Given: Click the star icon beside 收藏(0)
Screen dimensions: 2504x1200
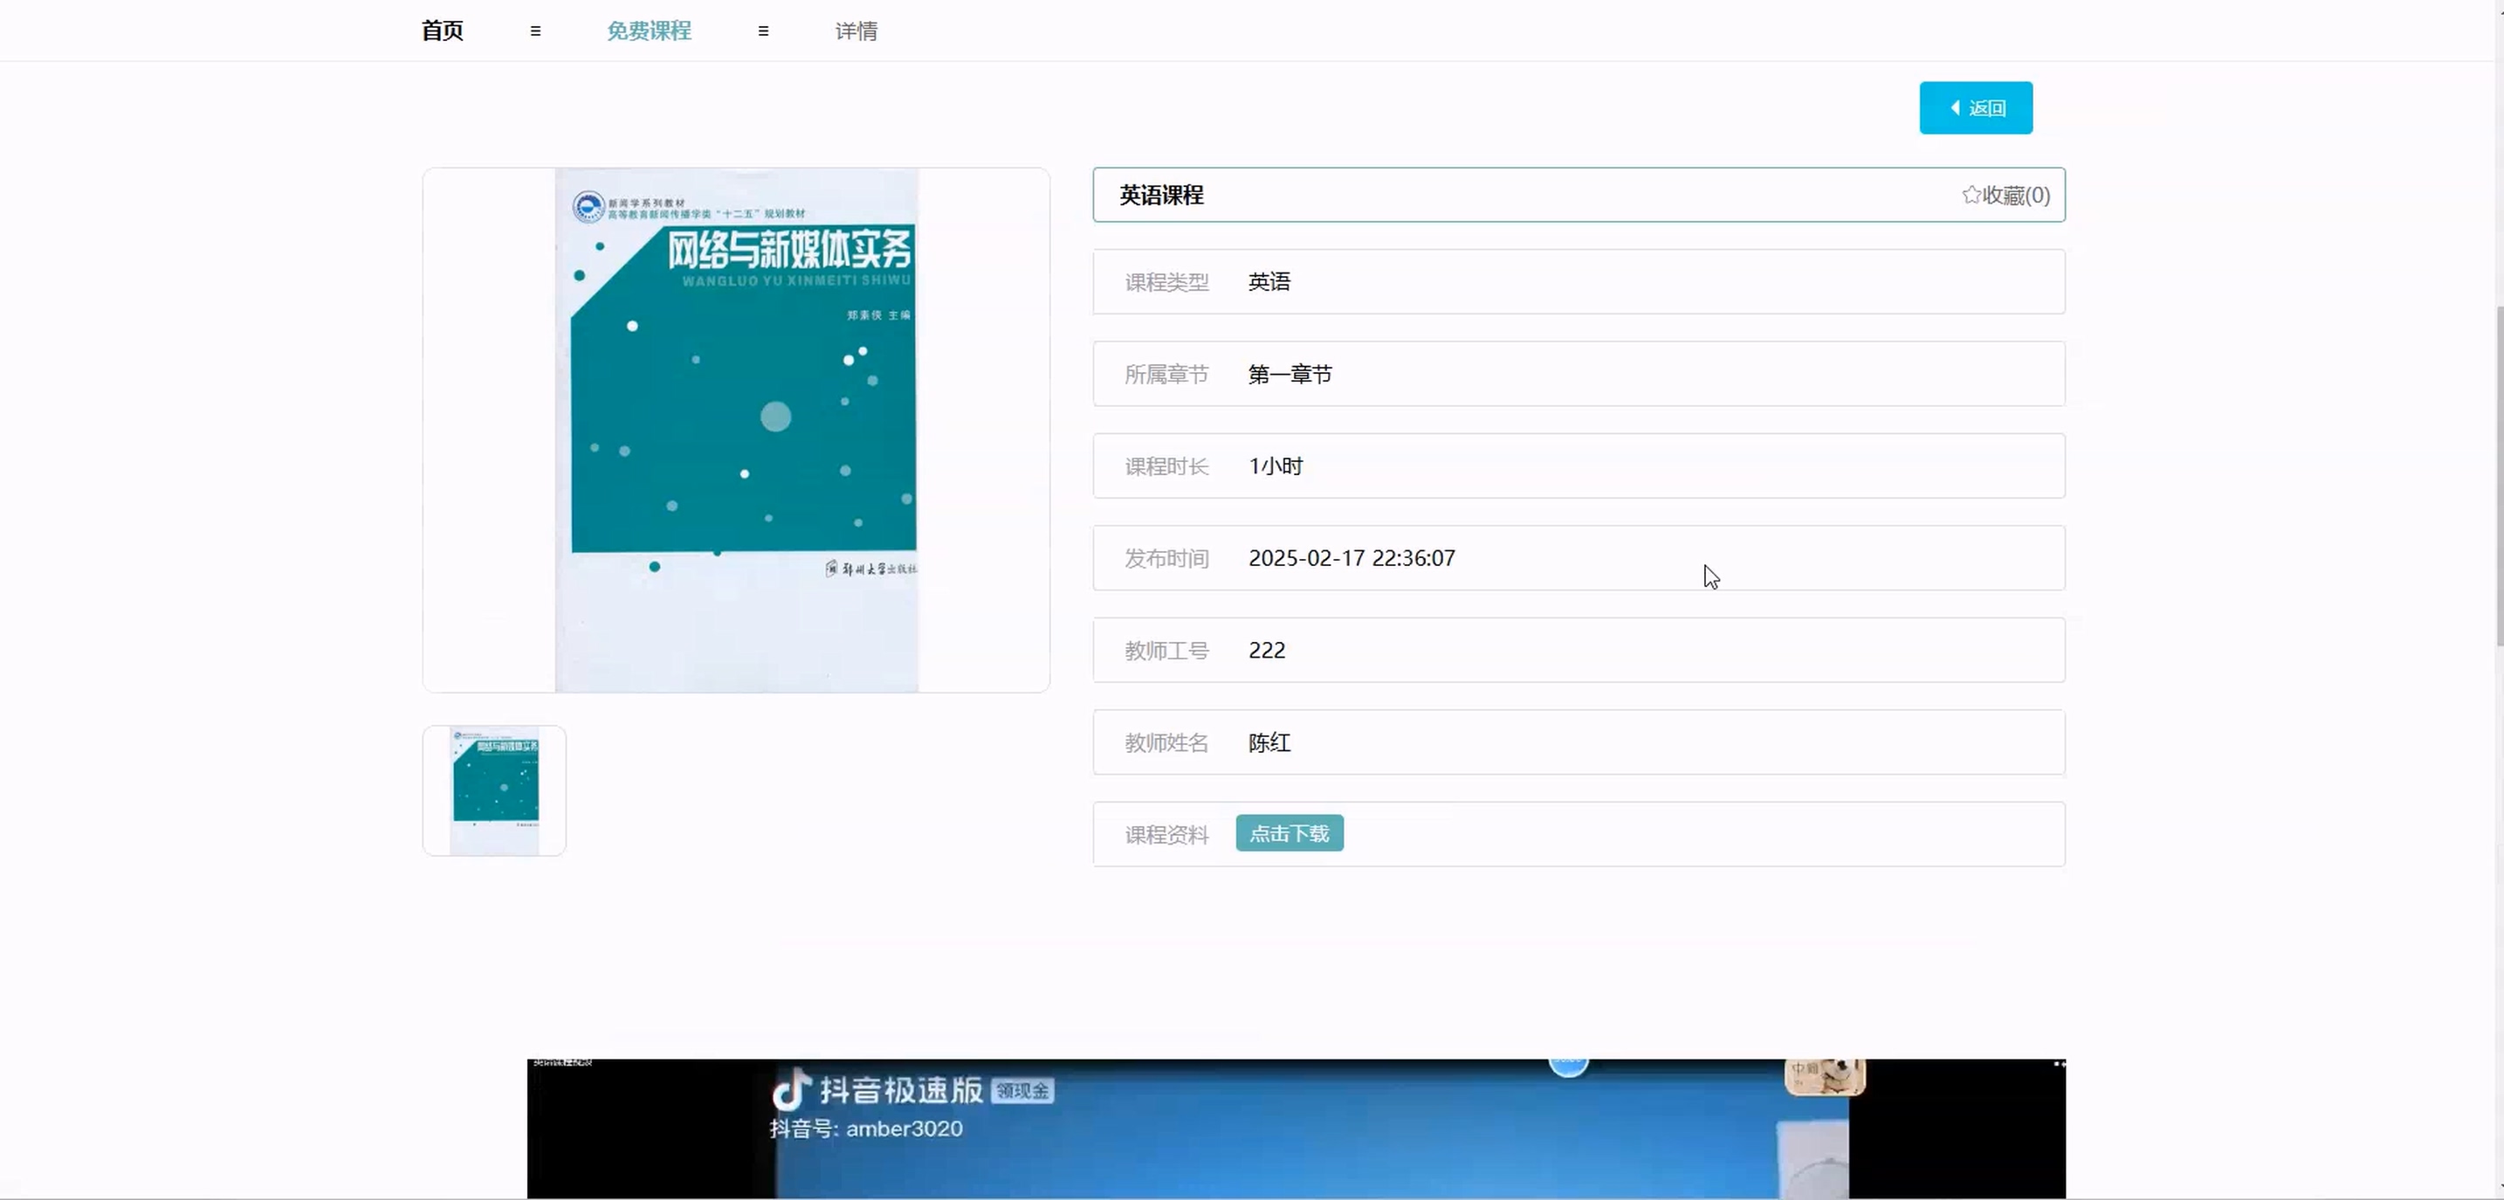Looking at the screenshot, I should click(1971, 196).
